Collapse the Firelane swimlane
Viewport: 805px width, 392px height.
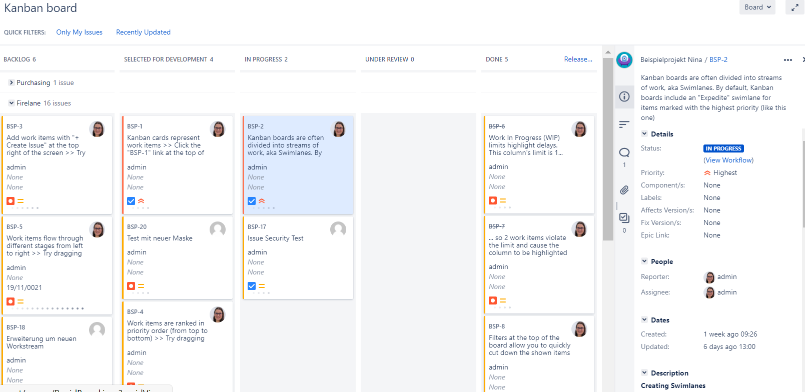coord(12,103)
